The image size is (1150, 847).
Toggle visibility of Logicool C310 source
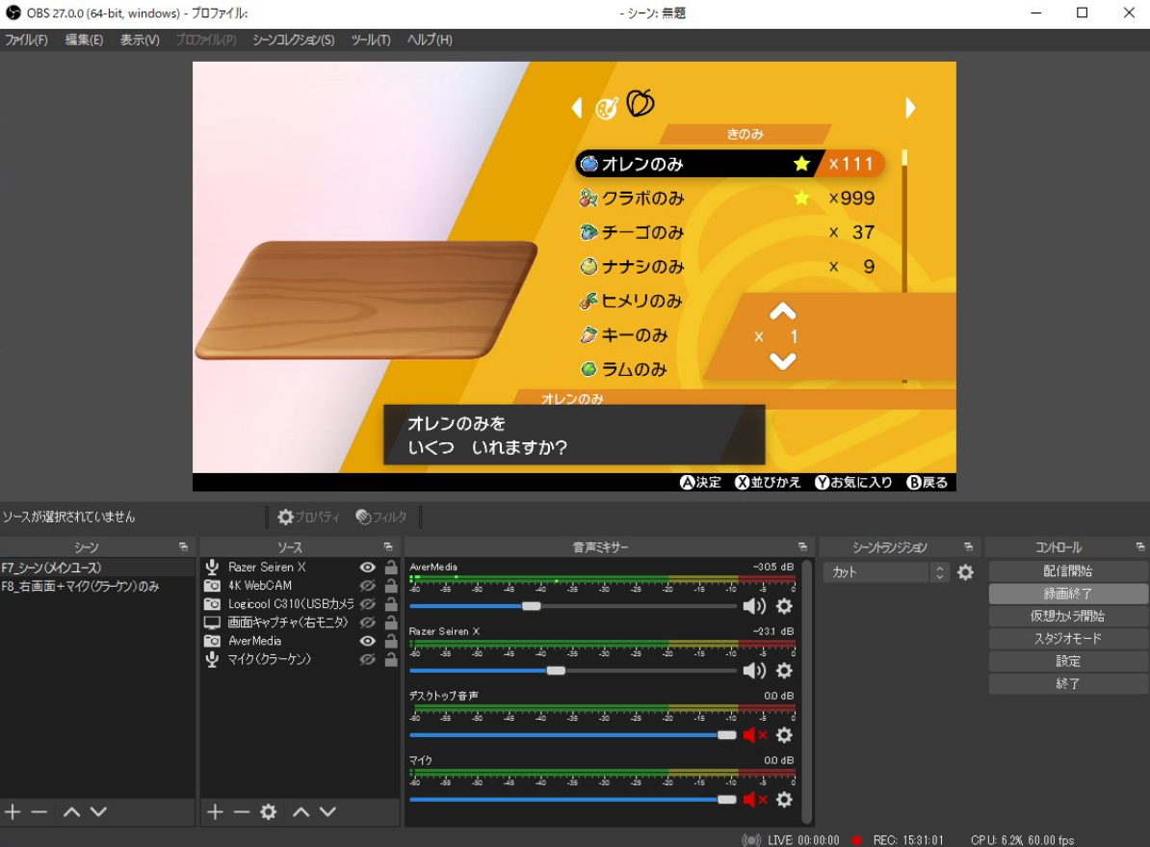[x=368, y=604]
